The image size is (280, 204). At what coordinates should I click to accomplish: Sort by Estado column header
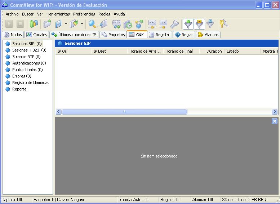coord(242,51)
